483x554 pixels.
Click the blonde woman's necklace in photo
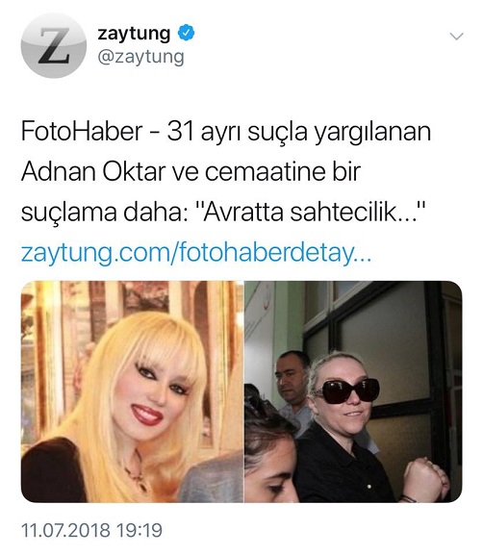coord(139,473)
